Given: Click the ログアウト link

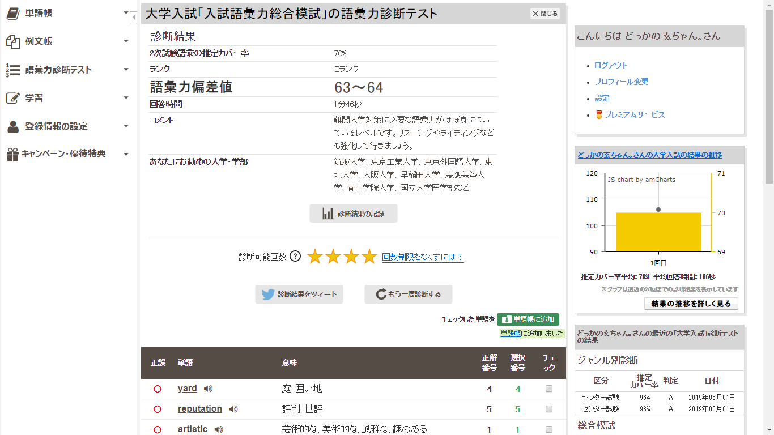Looking at the screenshot, I should coord(610,65).
